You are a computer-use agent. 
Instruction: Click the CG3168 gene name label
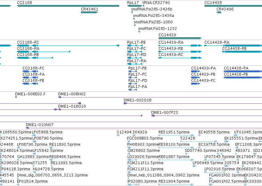[24, 3]
